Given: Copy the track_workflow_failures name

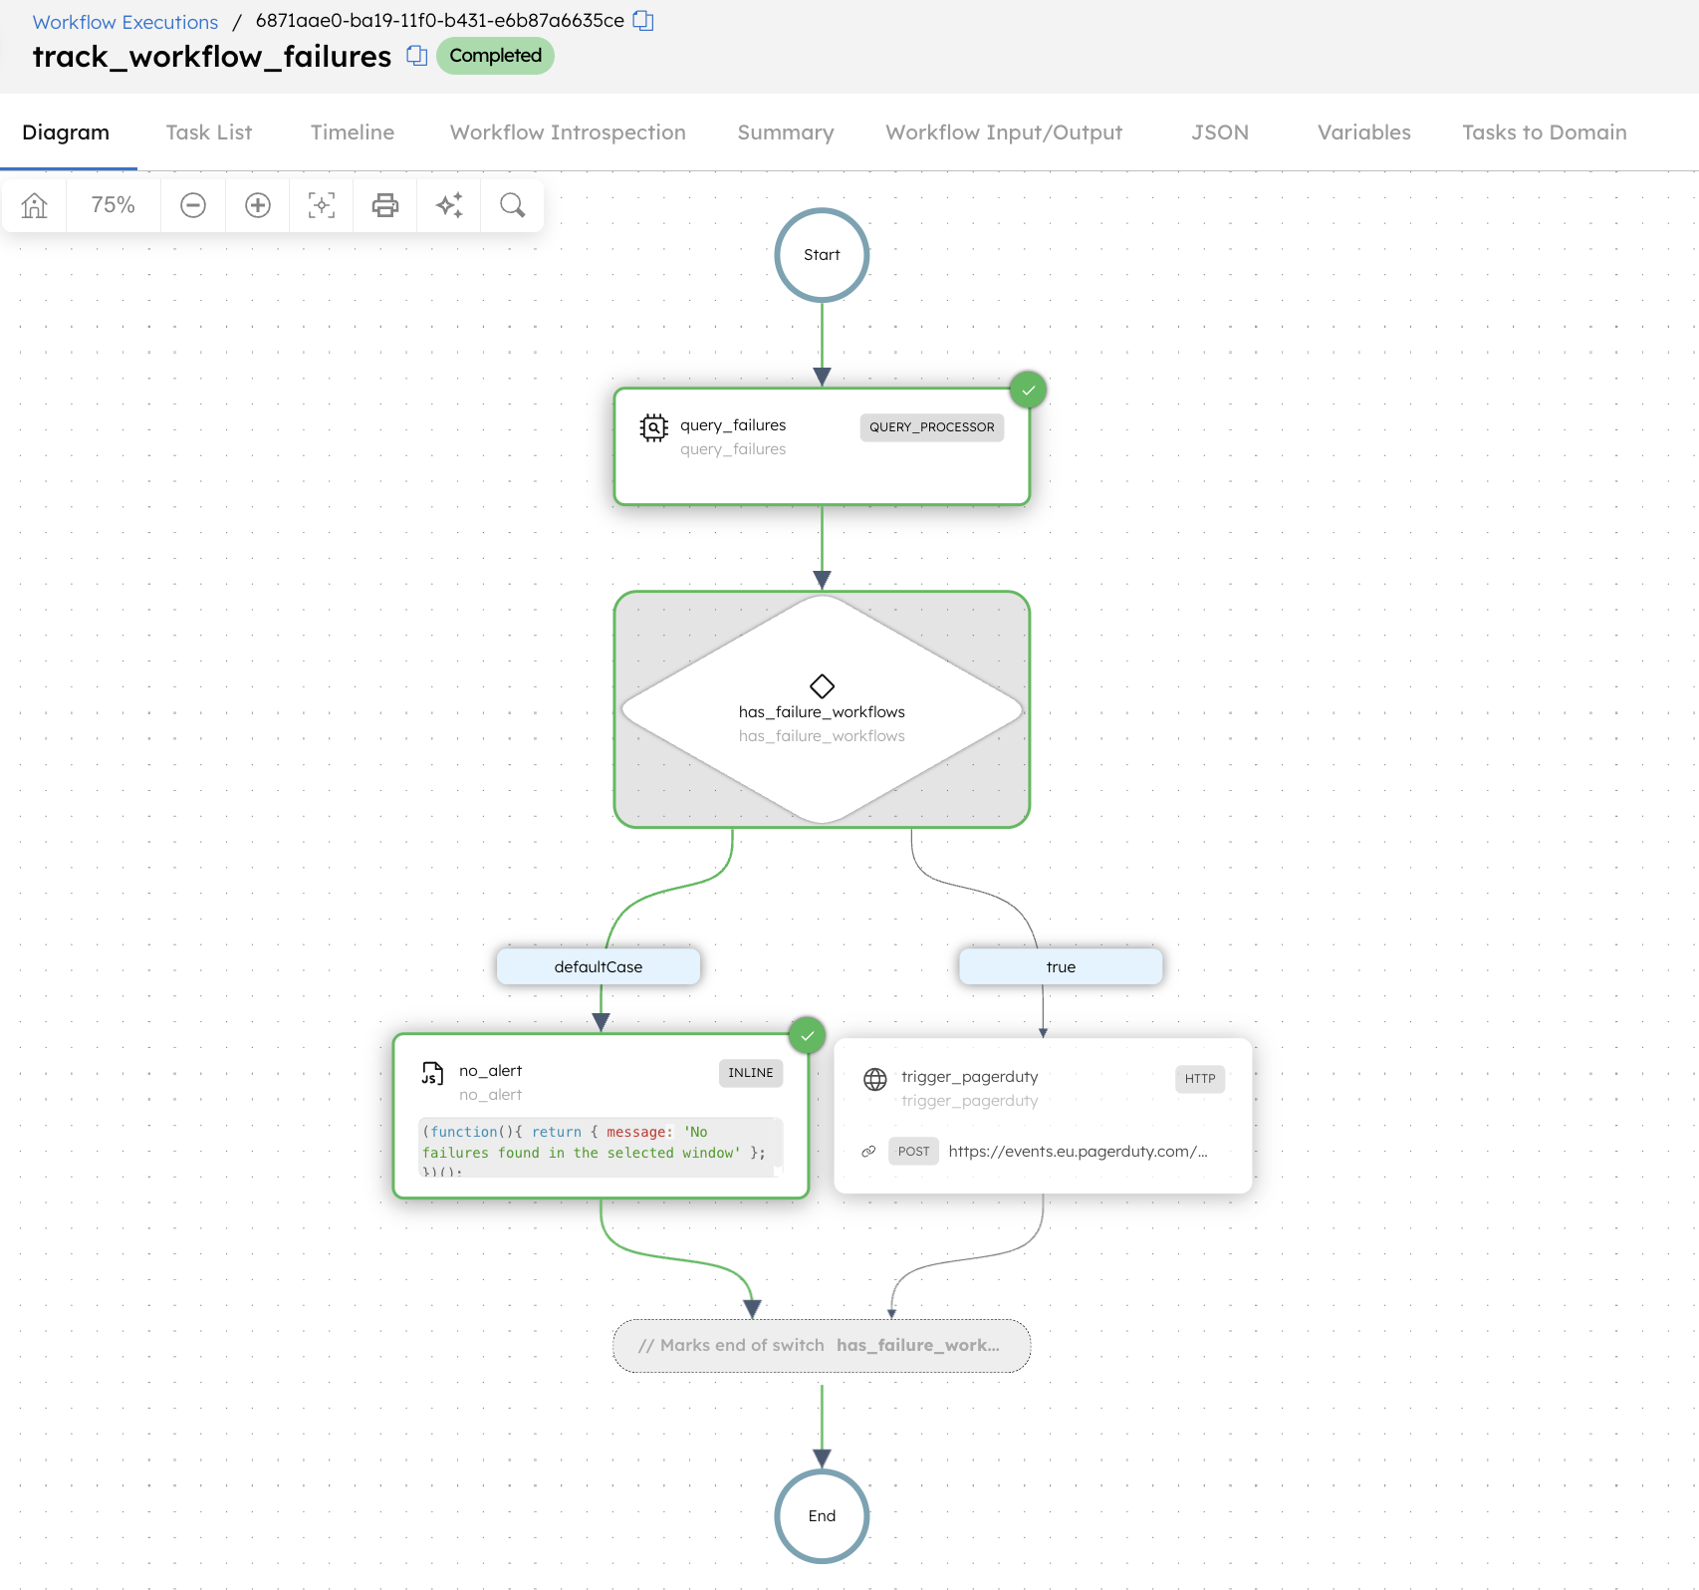Looking at the screenshot, I should coord(417,56).
